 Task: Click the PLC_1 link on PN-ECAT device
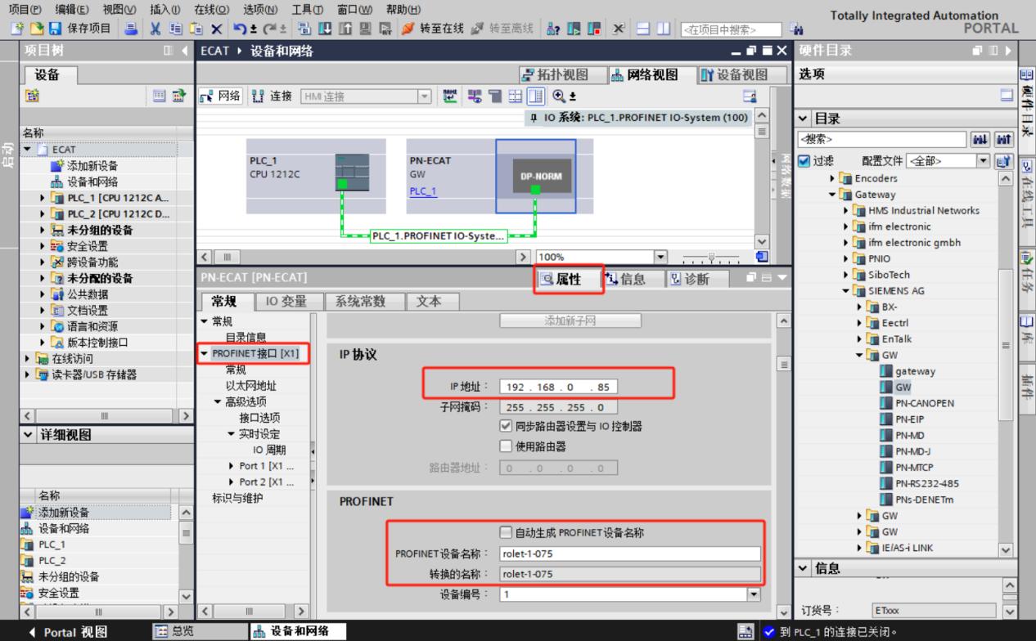pyautogui.click(x=423, y=191)
